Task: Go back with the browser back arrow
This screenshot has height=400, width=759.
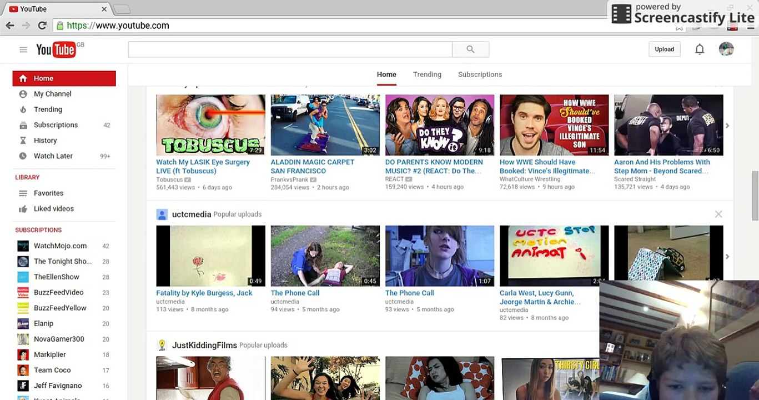Action: pos(10,26)
